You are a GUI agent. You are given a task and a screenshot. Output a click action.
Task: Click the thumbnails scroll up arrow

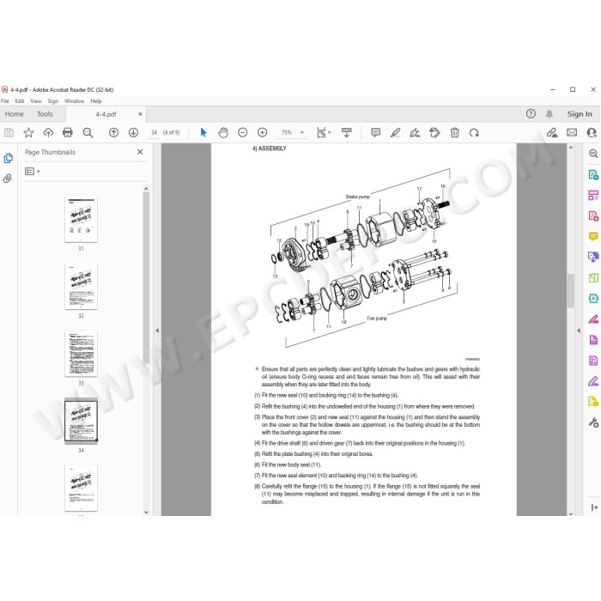(146, 189)
